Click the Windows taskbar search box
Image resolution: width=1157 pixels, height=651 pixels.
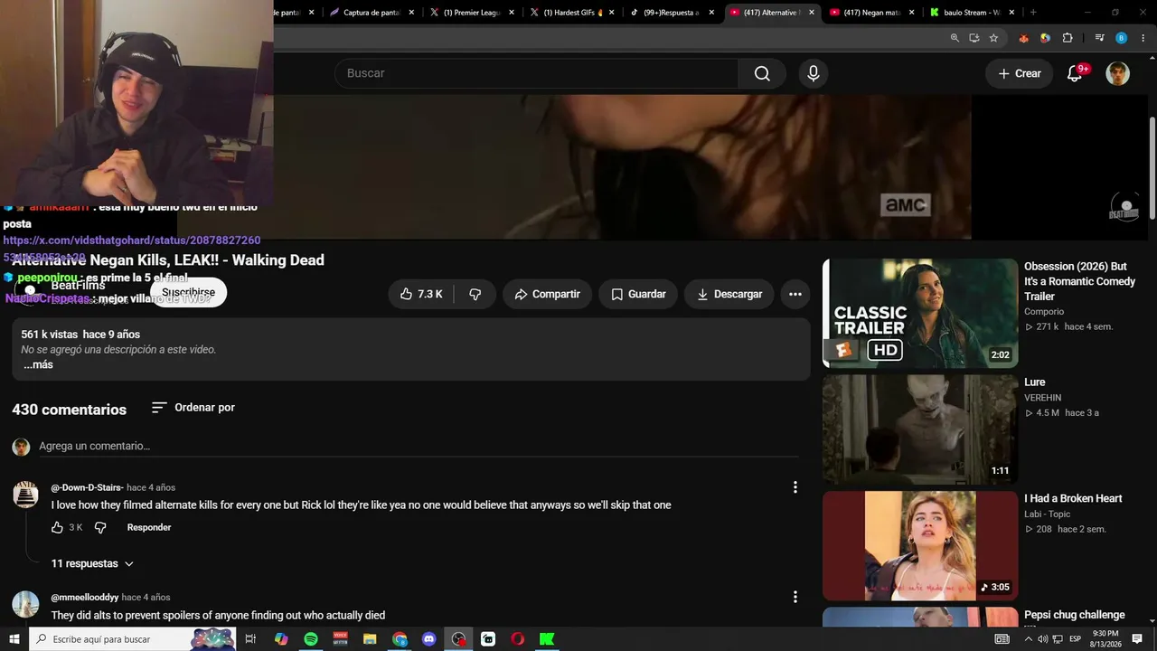coord(132,639)
